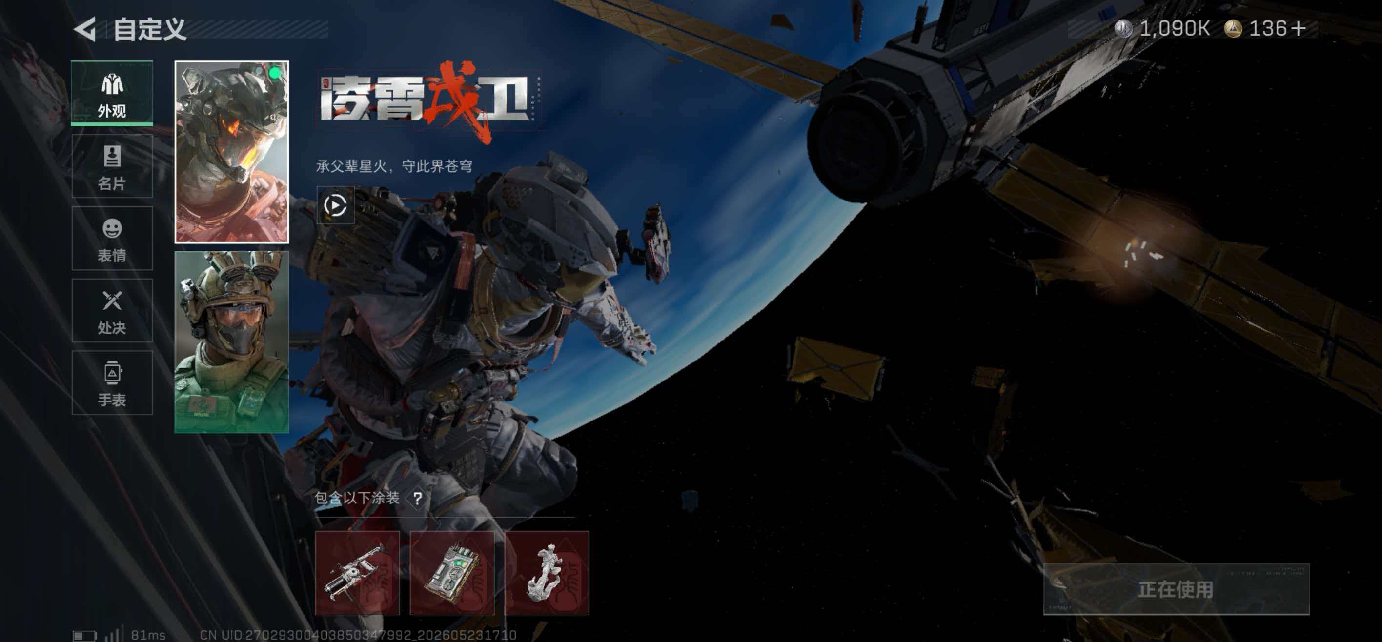
Task: Tap the gold currency icon beside 136
Action: tap(1233, 28)
